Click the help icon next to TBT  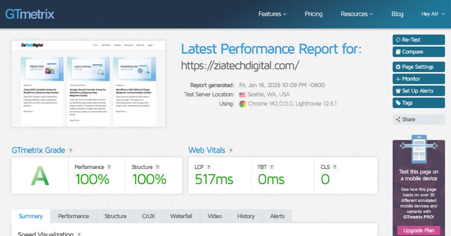[x=271, y=167]
